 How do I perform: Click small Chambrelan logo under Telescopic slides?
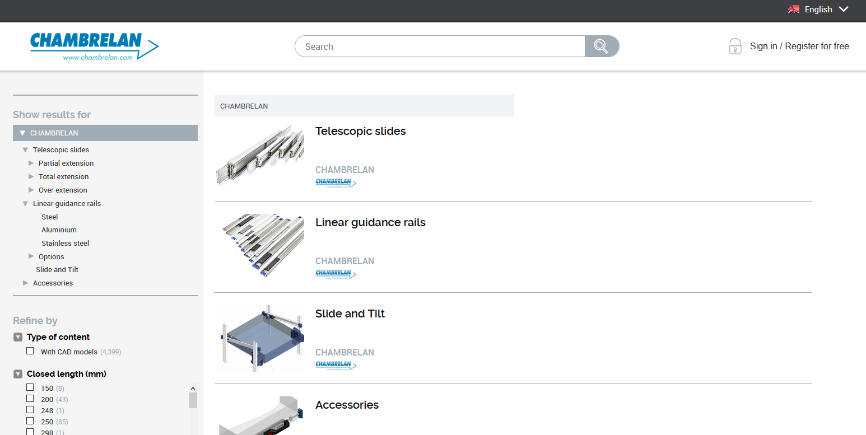point(336,183)
